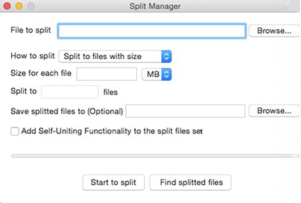Click the Size for each file field
Image resolution: width=301 pixels, height=203 pixels.
pyautogui.click(x=106, y=74)
